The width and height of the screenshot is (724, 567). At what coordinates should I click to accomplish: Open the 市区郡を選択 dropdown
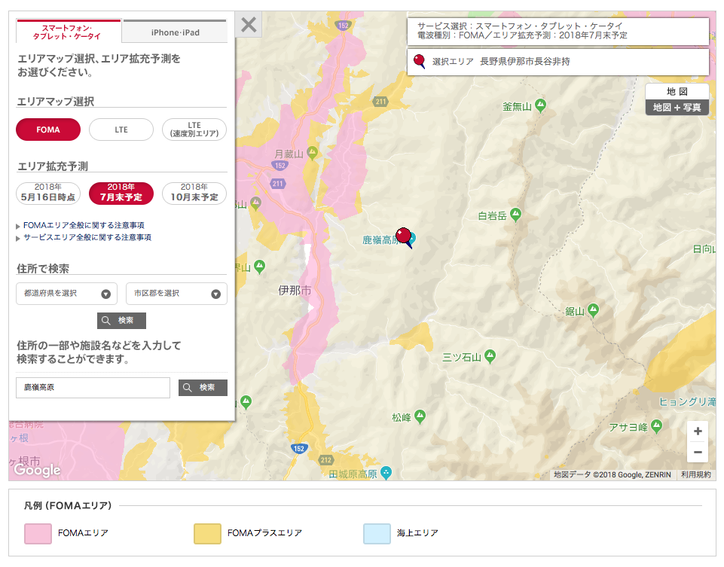pyautogui.click(x=176, y=294)
